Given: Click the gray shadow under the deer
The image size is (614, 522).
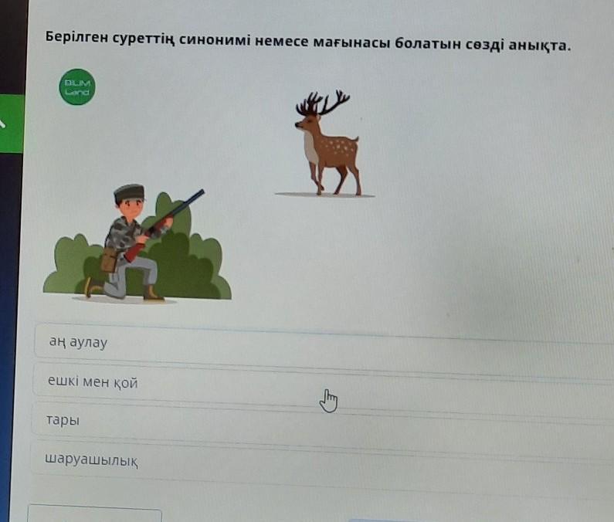Looking at the screenshot, I should pos(325,195).
